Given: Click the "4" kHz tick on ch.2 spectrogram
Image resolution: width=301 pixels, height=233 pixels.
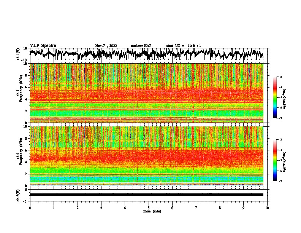Looking at the screenshot, I should (x=26, y=162).
